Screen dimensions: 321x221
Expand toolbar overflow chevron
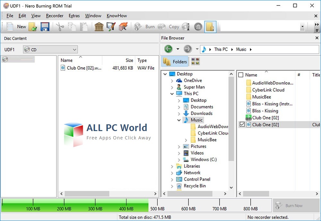(317, 24)
